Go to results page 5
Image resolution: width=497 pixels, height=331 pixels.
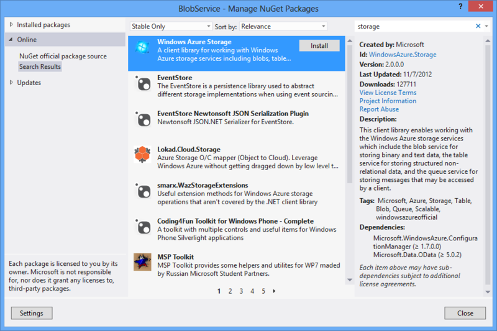click(263, 291)
